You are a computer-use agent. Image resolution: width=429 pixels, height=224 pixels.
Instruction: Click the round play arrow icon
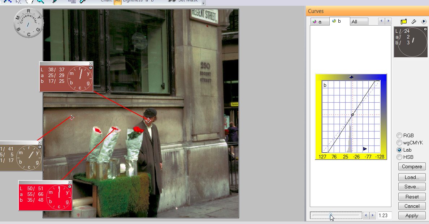tap(424, 22)
